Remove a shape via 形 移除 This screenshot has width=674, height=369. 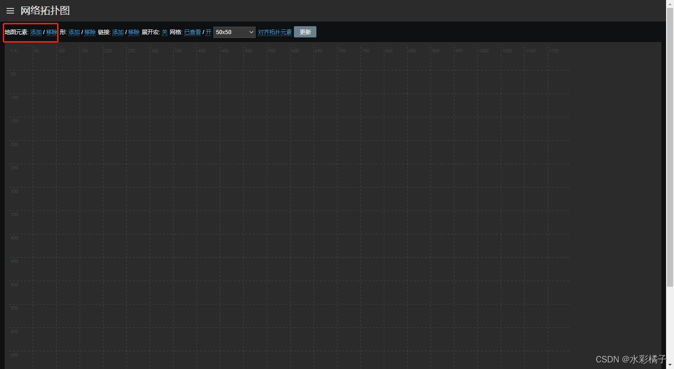pyautogui.click(x=90, y=32)
